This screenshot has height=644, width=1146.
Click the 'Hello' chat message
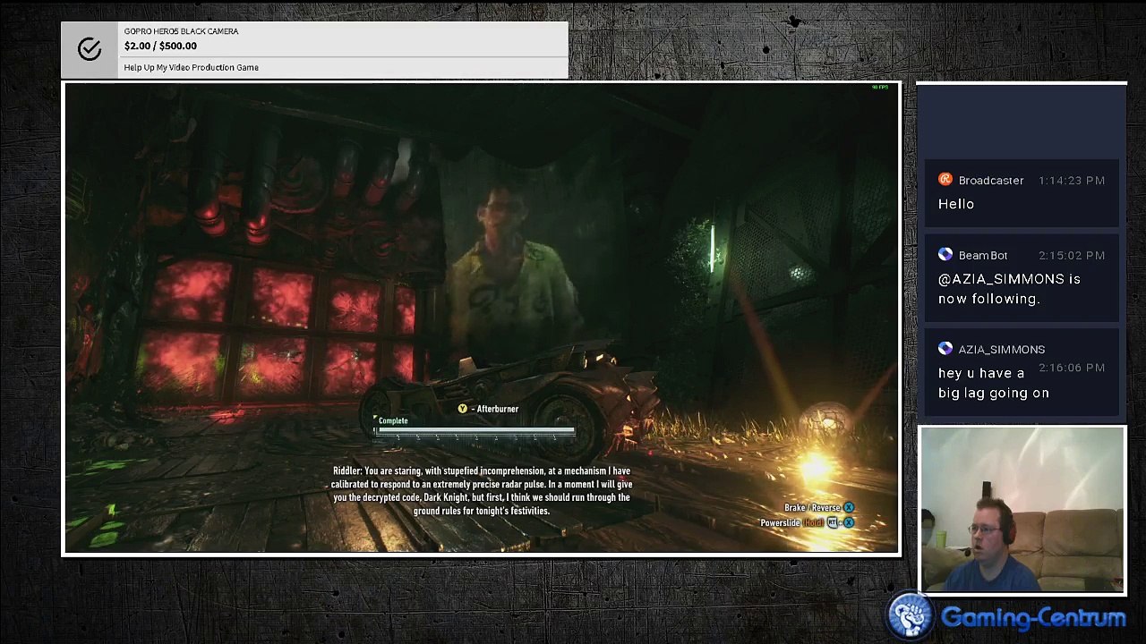click(956, 204)
